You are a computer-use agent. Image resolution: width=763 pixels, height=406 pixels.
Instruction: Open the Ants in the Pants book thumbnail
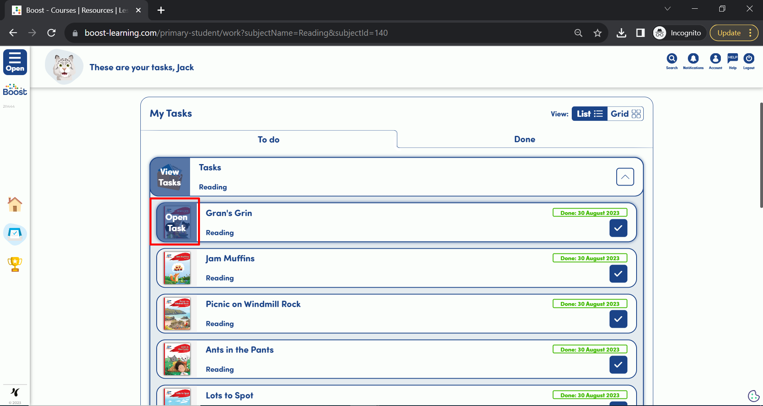pos(177,359)
